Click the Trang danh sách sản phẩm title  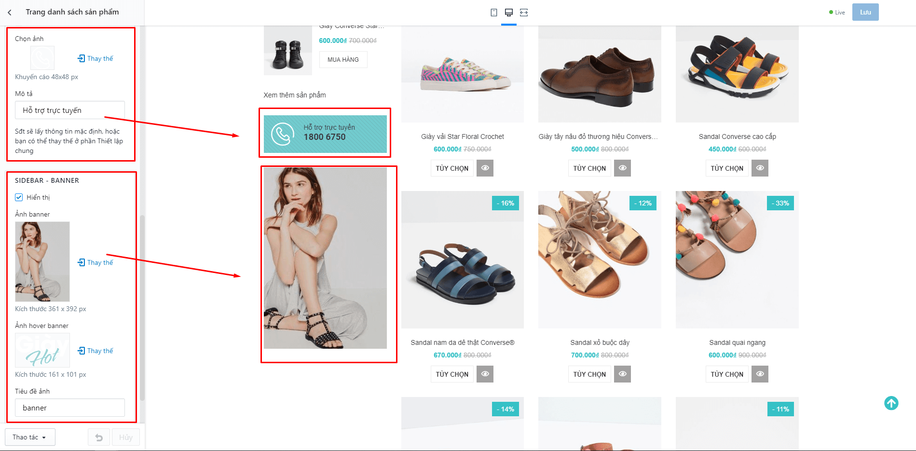coord(72,12)
